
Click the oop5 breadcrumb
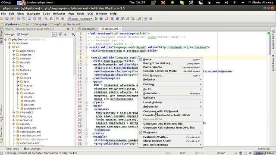click(x=55, y=24)
